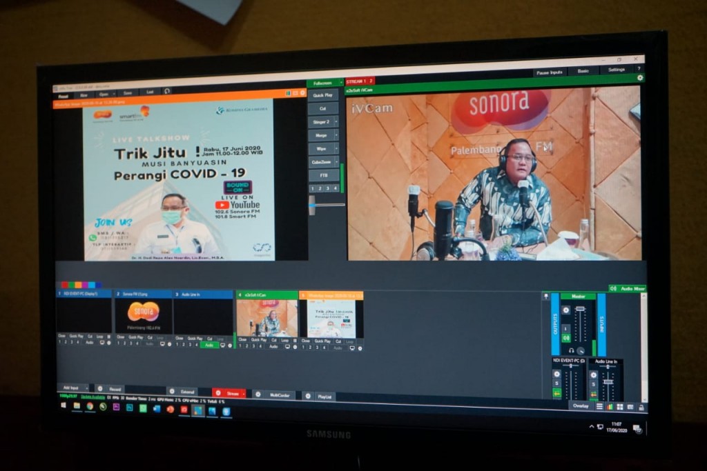Click the Master headphones icon
Screen dimensions: 707x471
572,351
